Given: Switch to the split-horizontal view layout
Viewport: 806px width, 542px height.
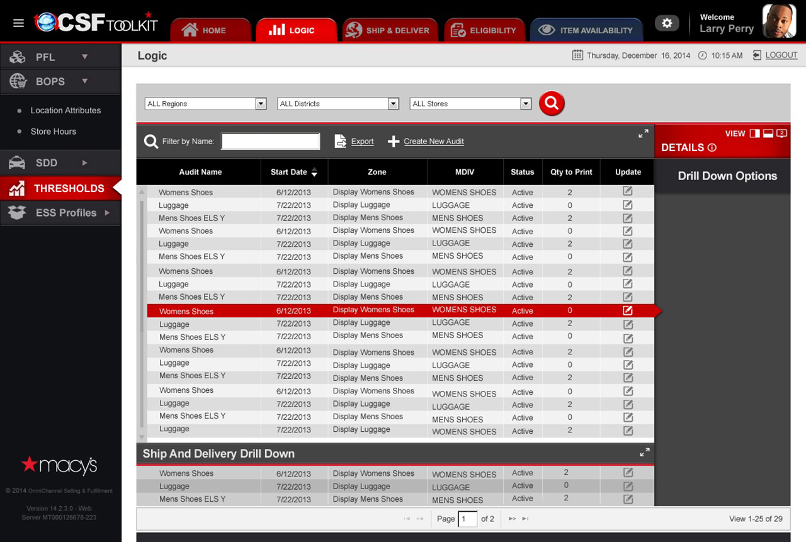Looking at the screenshot, I should tap(768, 133).
